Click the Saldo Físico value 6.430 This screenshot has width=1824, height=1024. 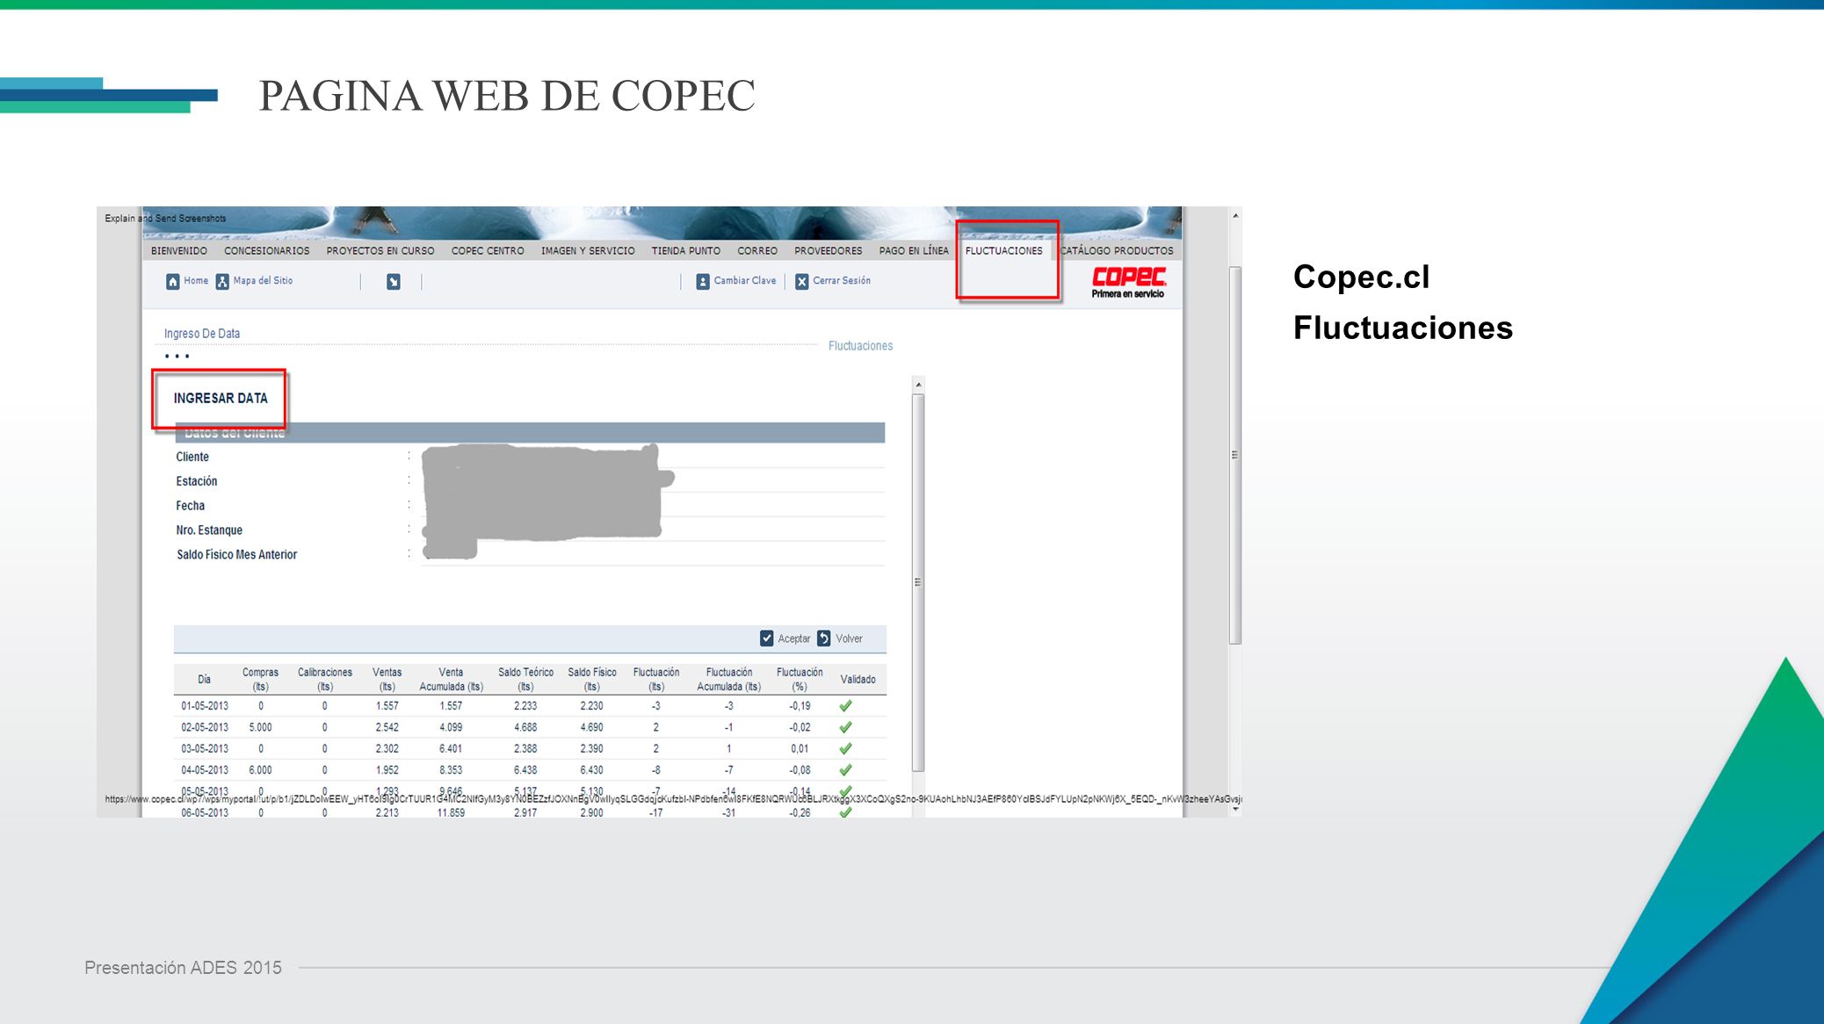(x=591, y=770)
